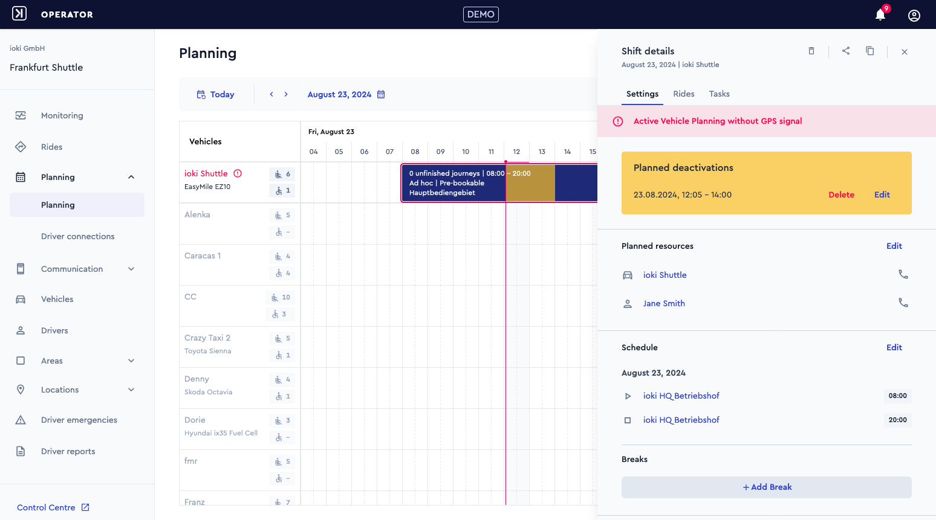Share the shift details
This screenshot has height=520, width=936.
846,51
